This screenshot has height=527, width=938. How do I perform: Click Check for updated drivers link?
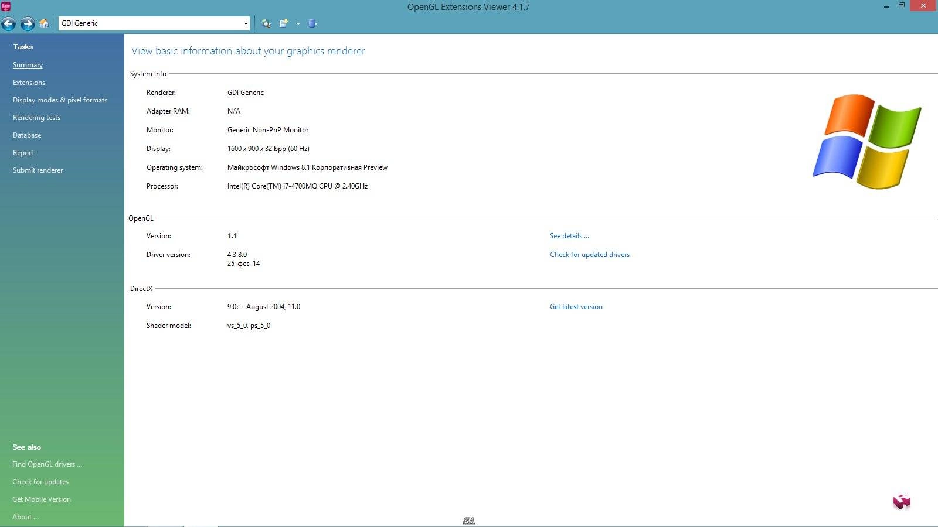[590, 255]
